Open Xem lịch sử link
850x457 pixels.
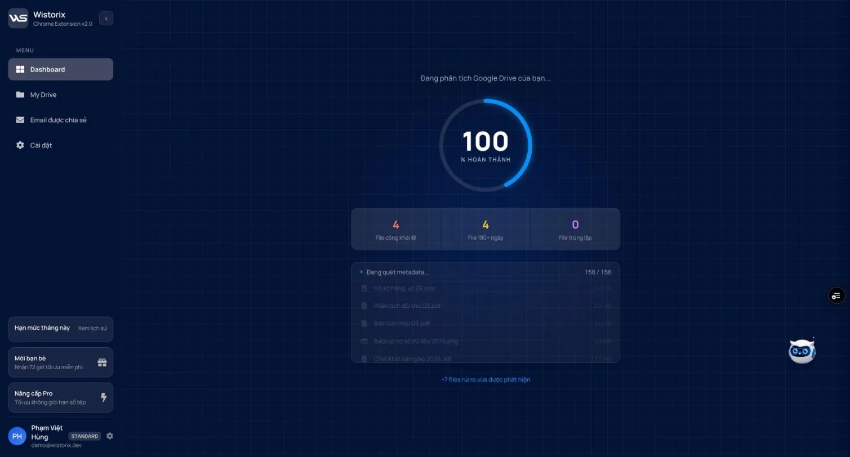[92, 328]
